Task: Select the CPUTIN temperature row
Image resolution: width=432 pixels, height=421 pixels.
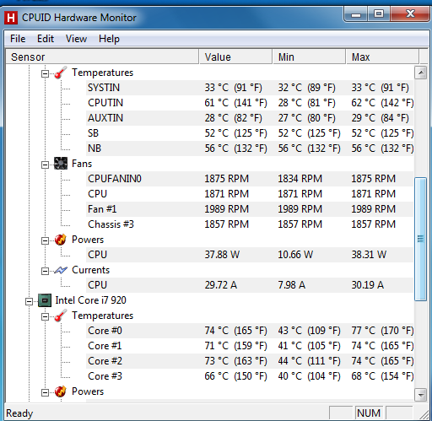Action: coord(251,103)
